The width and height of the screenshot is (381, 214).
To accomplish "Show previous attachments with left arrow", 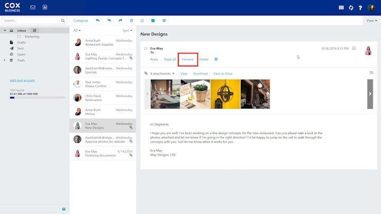I will point(147,94).
